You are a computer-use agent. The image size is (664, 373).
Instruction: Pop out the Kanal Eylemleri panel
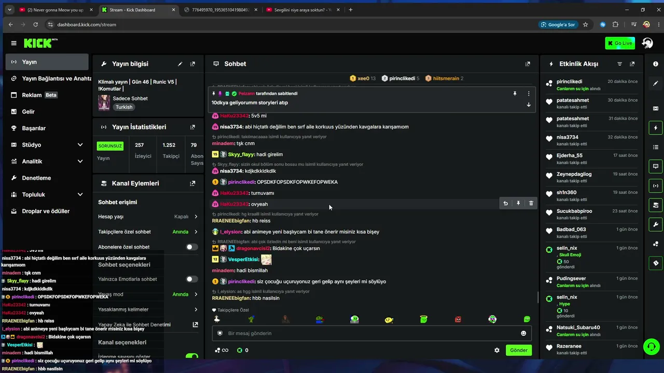[x=192, y=183]
